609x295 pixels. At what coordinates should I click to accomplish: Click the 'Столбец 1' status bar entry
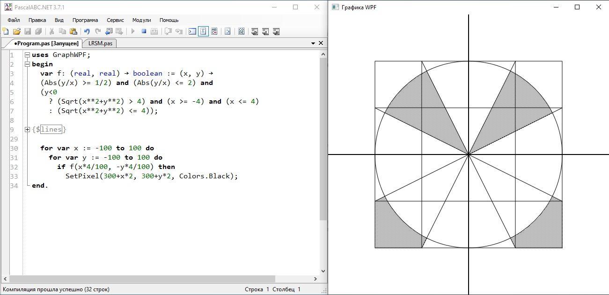click(286, 289)
